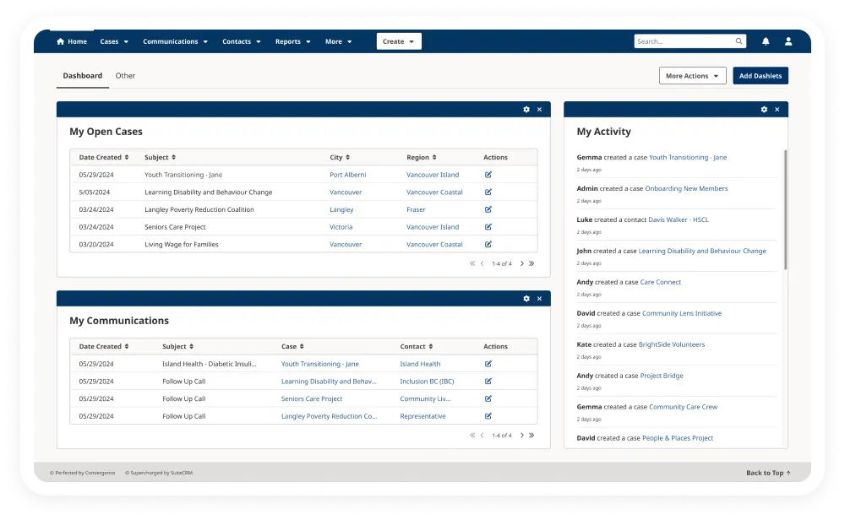Open the Create dropdown

click(x=398, y=41)
